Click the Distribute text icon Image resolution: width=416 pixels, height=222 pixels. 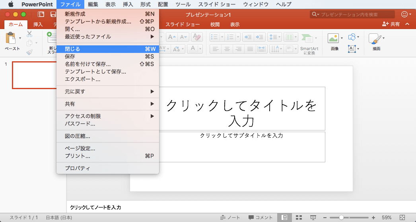(x=261, y=49)
